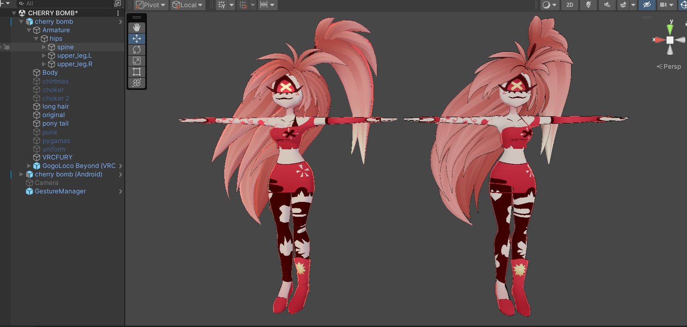Viewport: 687px width, 327px height.
Task: Click the gizmo center cube
Action: [x=670, y=40]
